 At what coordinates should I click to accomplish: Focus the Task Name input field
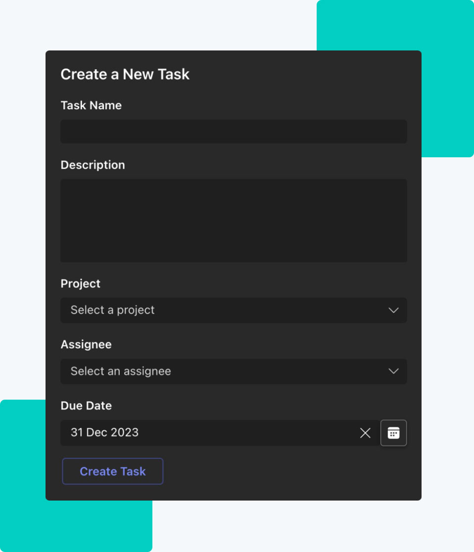[234, 131]
